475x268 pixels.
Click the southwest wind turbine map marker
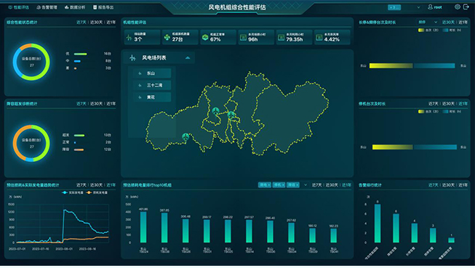tap(185, 137)
